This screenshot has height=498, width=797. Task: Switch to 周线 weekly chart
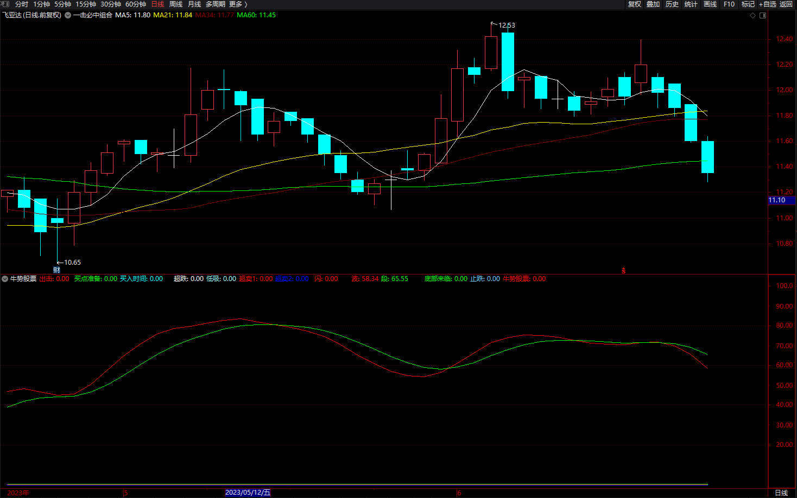[176, 4]
